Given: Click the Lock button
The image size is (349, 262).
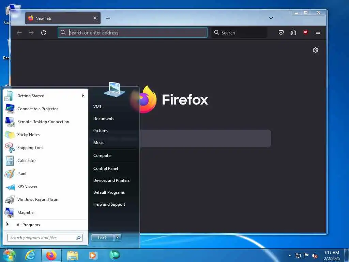Looking at the screenshot, I should click(x=103, y=238).
